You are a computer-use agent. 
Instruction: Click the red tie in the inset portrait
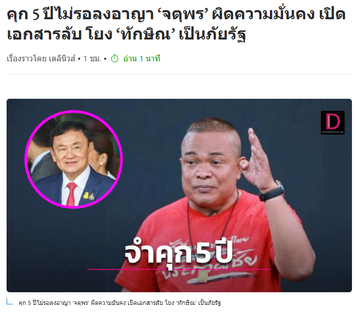pos(71,194)
